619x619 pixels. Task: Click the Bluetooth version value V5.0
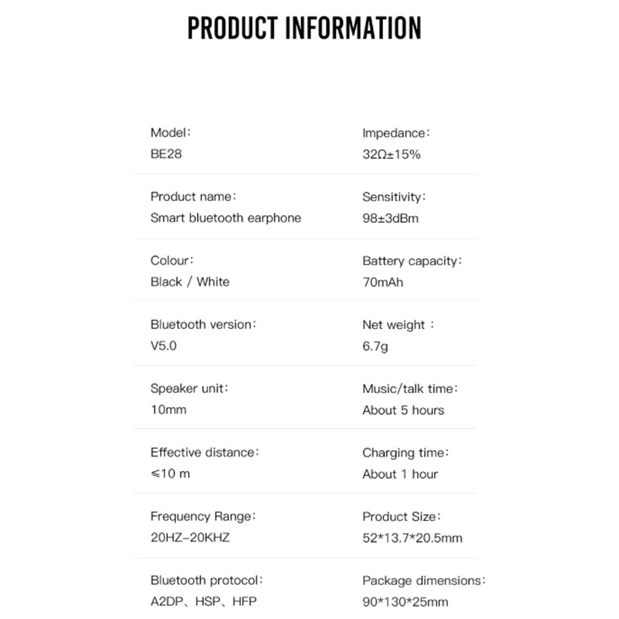(x=163, y=345)
